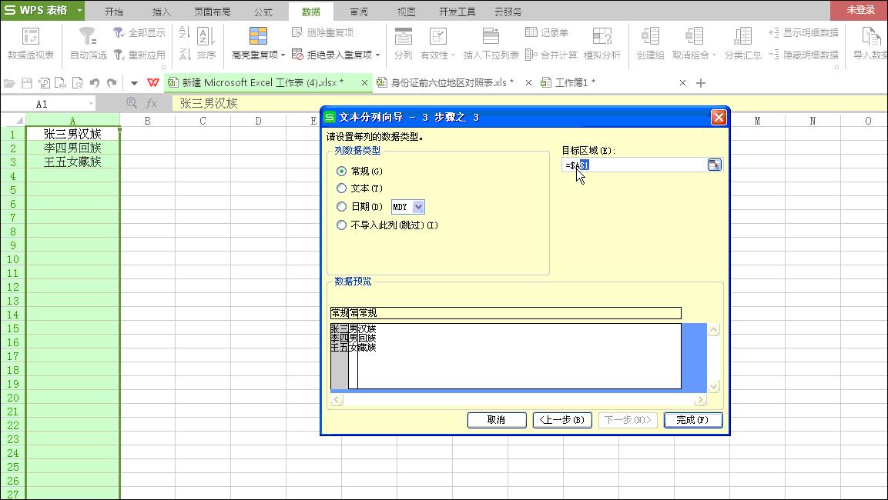Choose 不导入此列(跳过) option
888x500 pixels.
click(341, 225)
